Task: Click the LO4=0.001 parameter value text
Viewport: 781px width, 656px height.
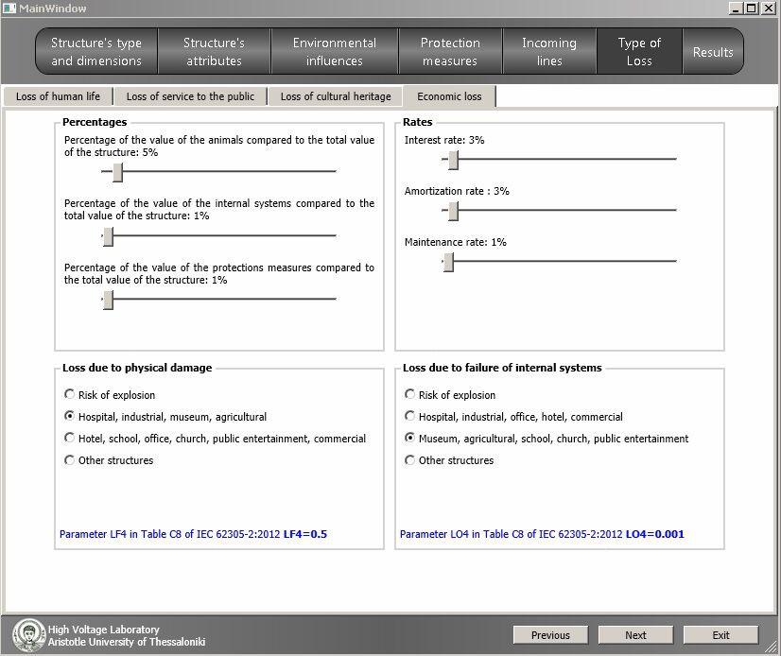Action: point(655,534)
